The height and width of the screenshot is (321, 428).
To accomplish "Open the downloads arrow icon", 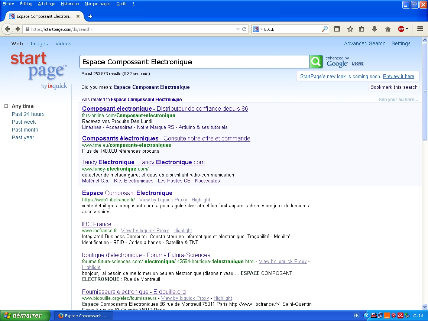I will coord(374,29).
